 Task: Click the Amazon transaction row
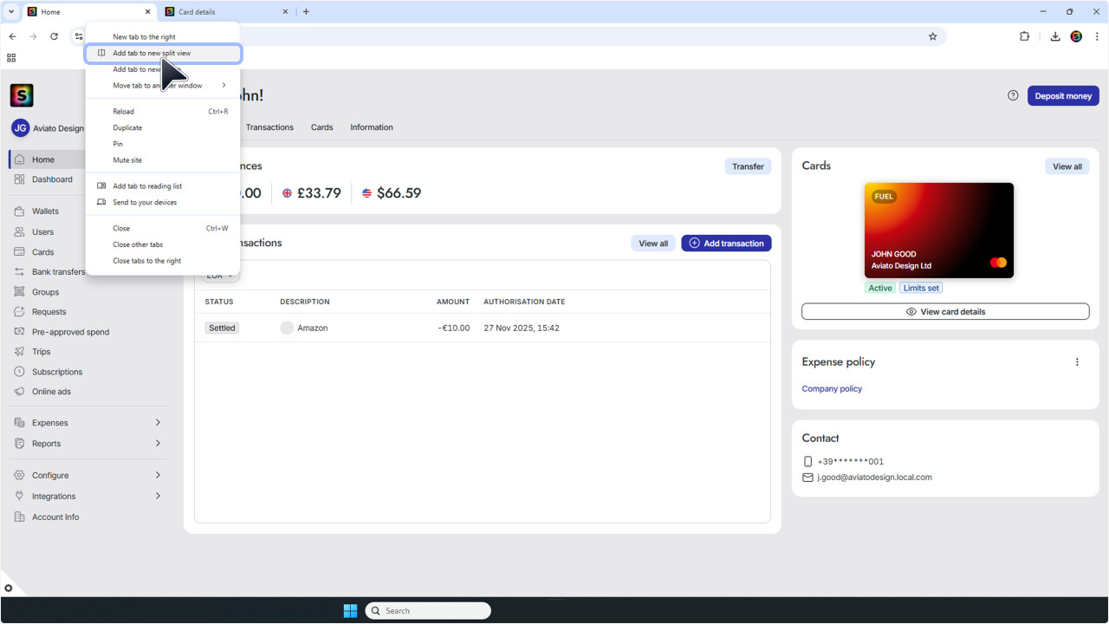(x=482, y=328)
